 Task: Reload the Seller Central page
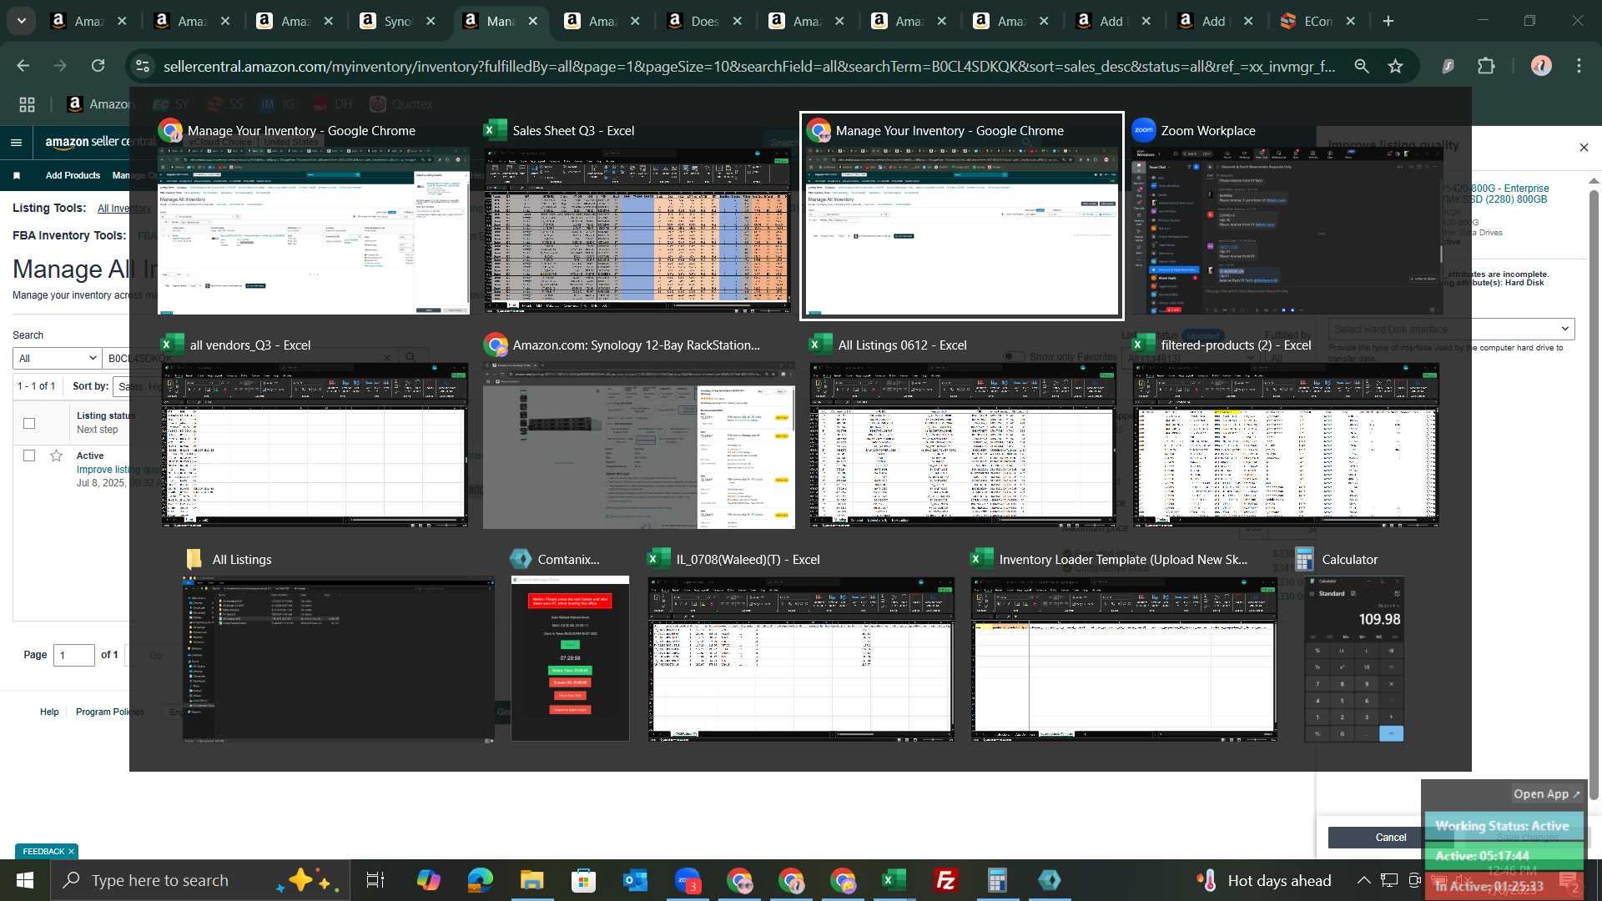pyautogui.click(x=98, y=66)
